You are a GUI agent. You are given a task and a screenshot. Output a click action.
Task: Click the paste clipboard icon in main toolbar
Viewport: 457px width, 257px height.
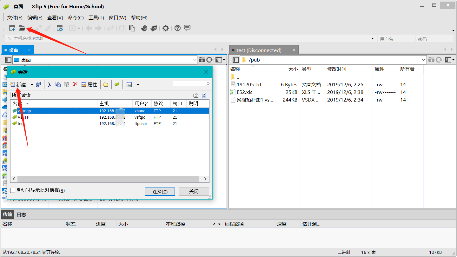point(132,28)
